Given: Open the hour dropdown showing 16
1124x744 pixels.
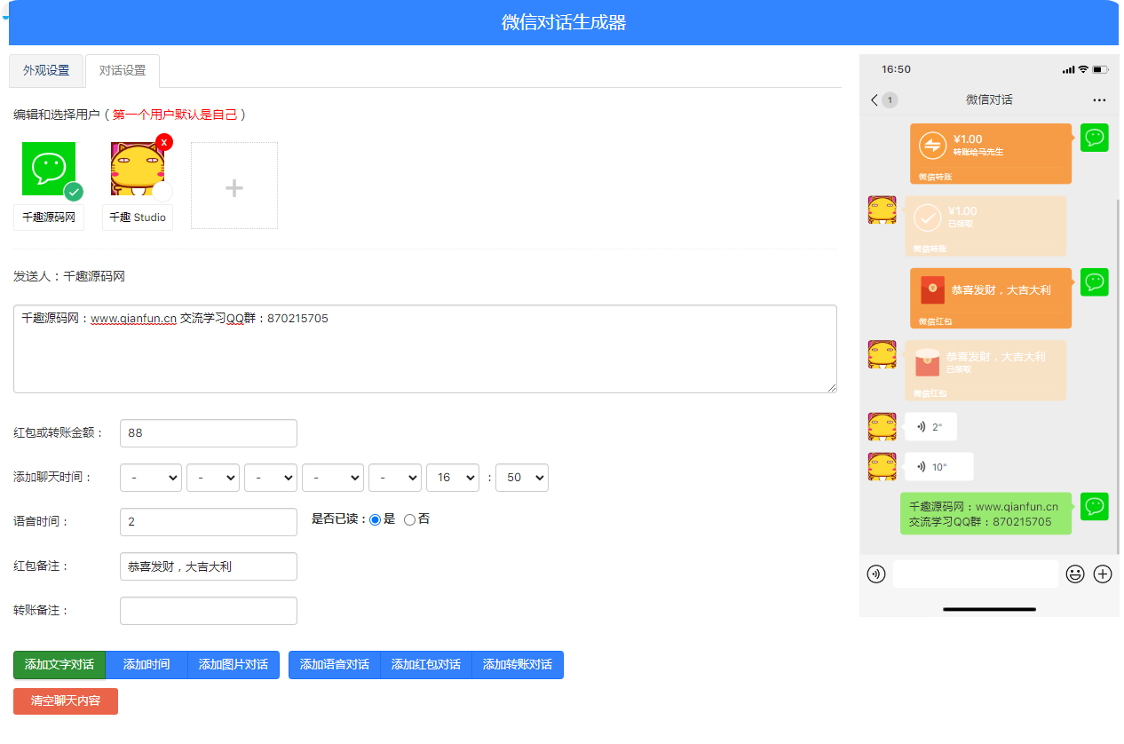Looking at the screenshot, I should coord(453,477).
